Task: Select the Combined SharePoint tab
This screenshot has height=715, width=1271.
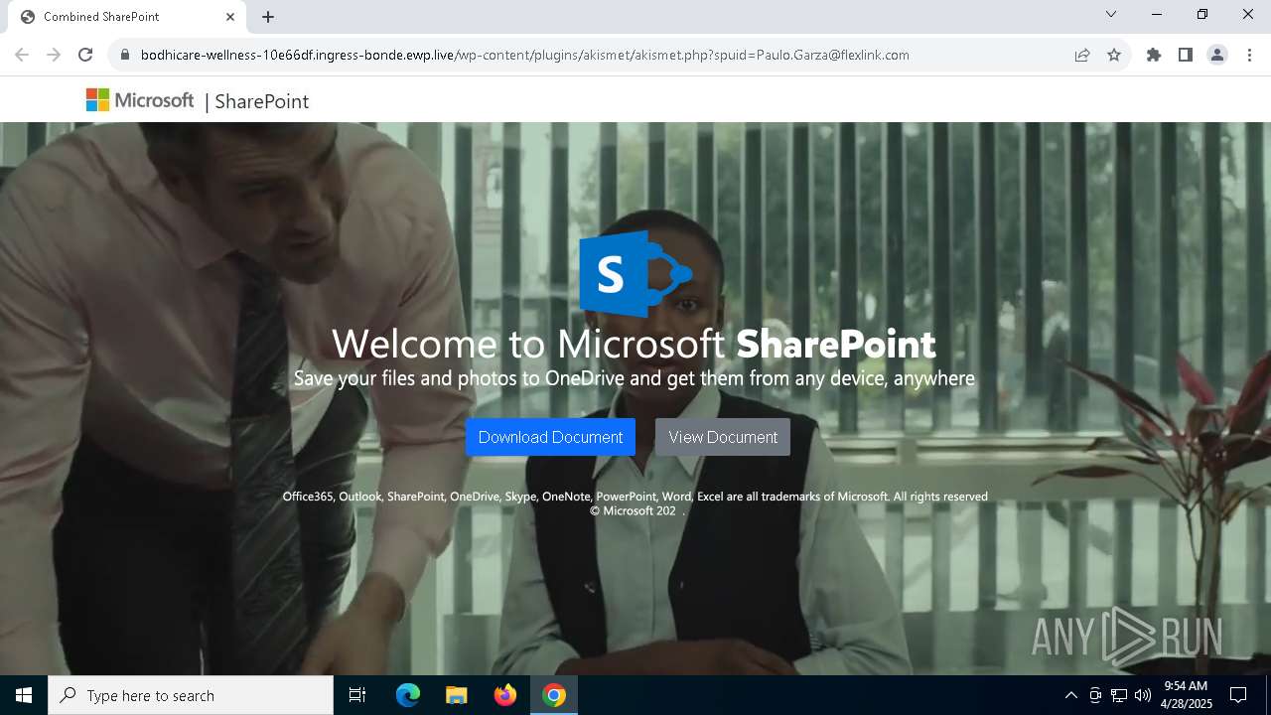Action: [127, 17]
